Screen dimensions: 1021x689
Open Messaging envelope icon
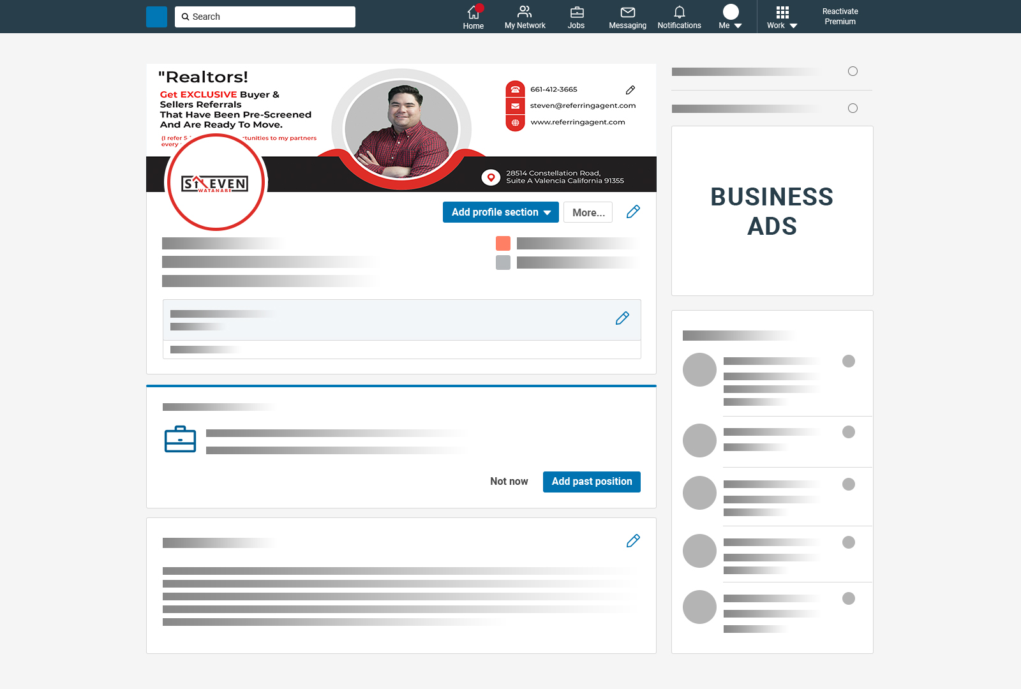(x=628, y=12)
